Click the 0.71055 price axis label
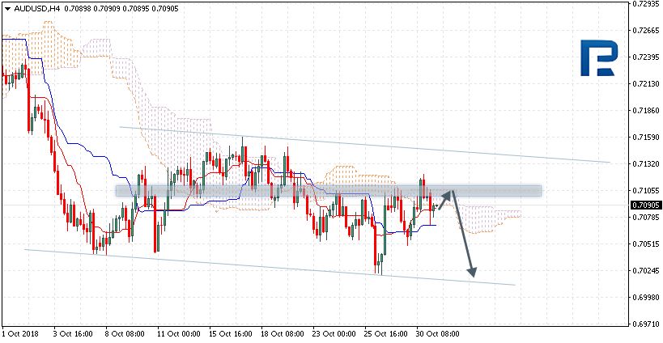This screenshot has height=343, width=663. coord(645,190)
